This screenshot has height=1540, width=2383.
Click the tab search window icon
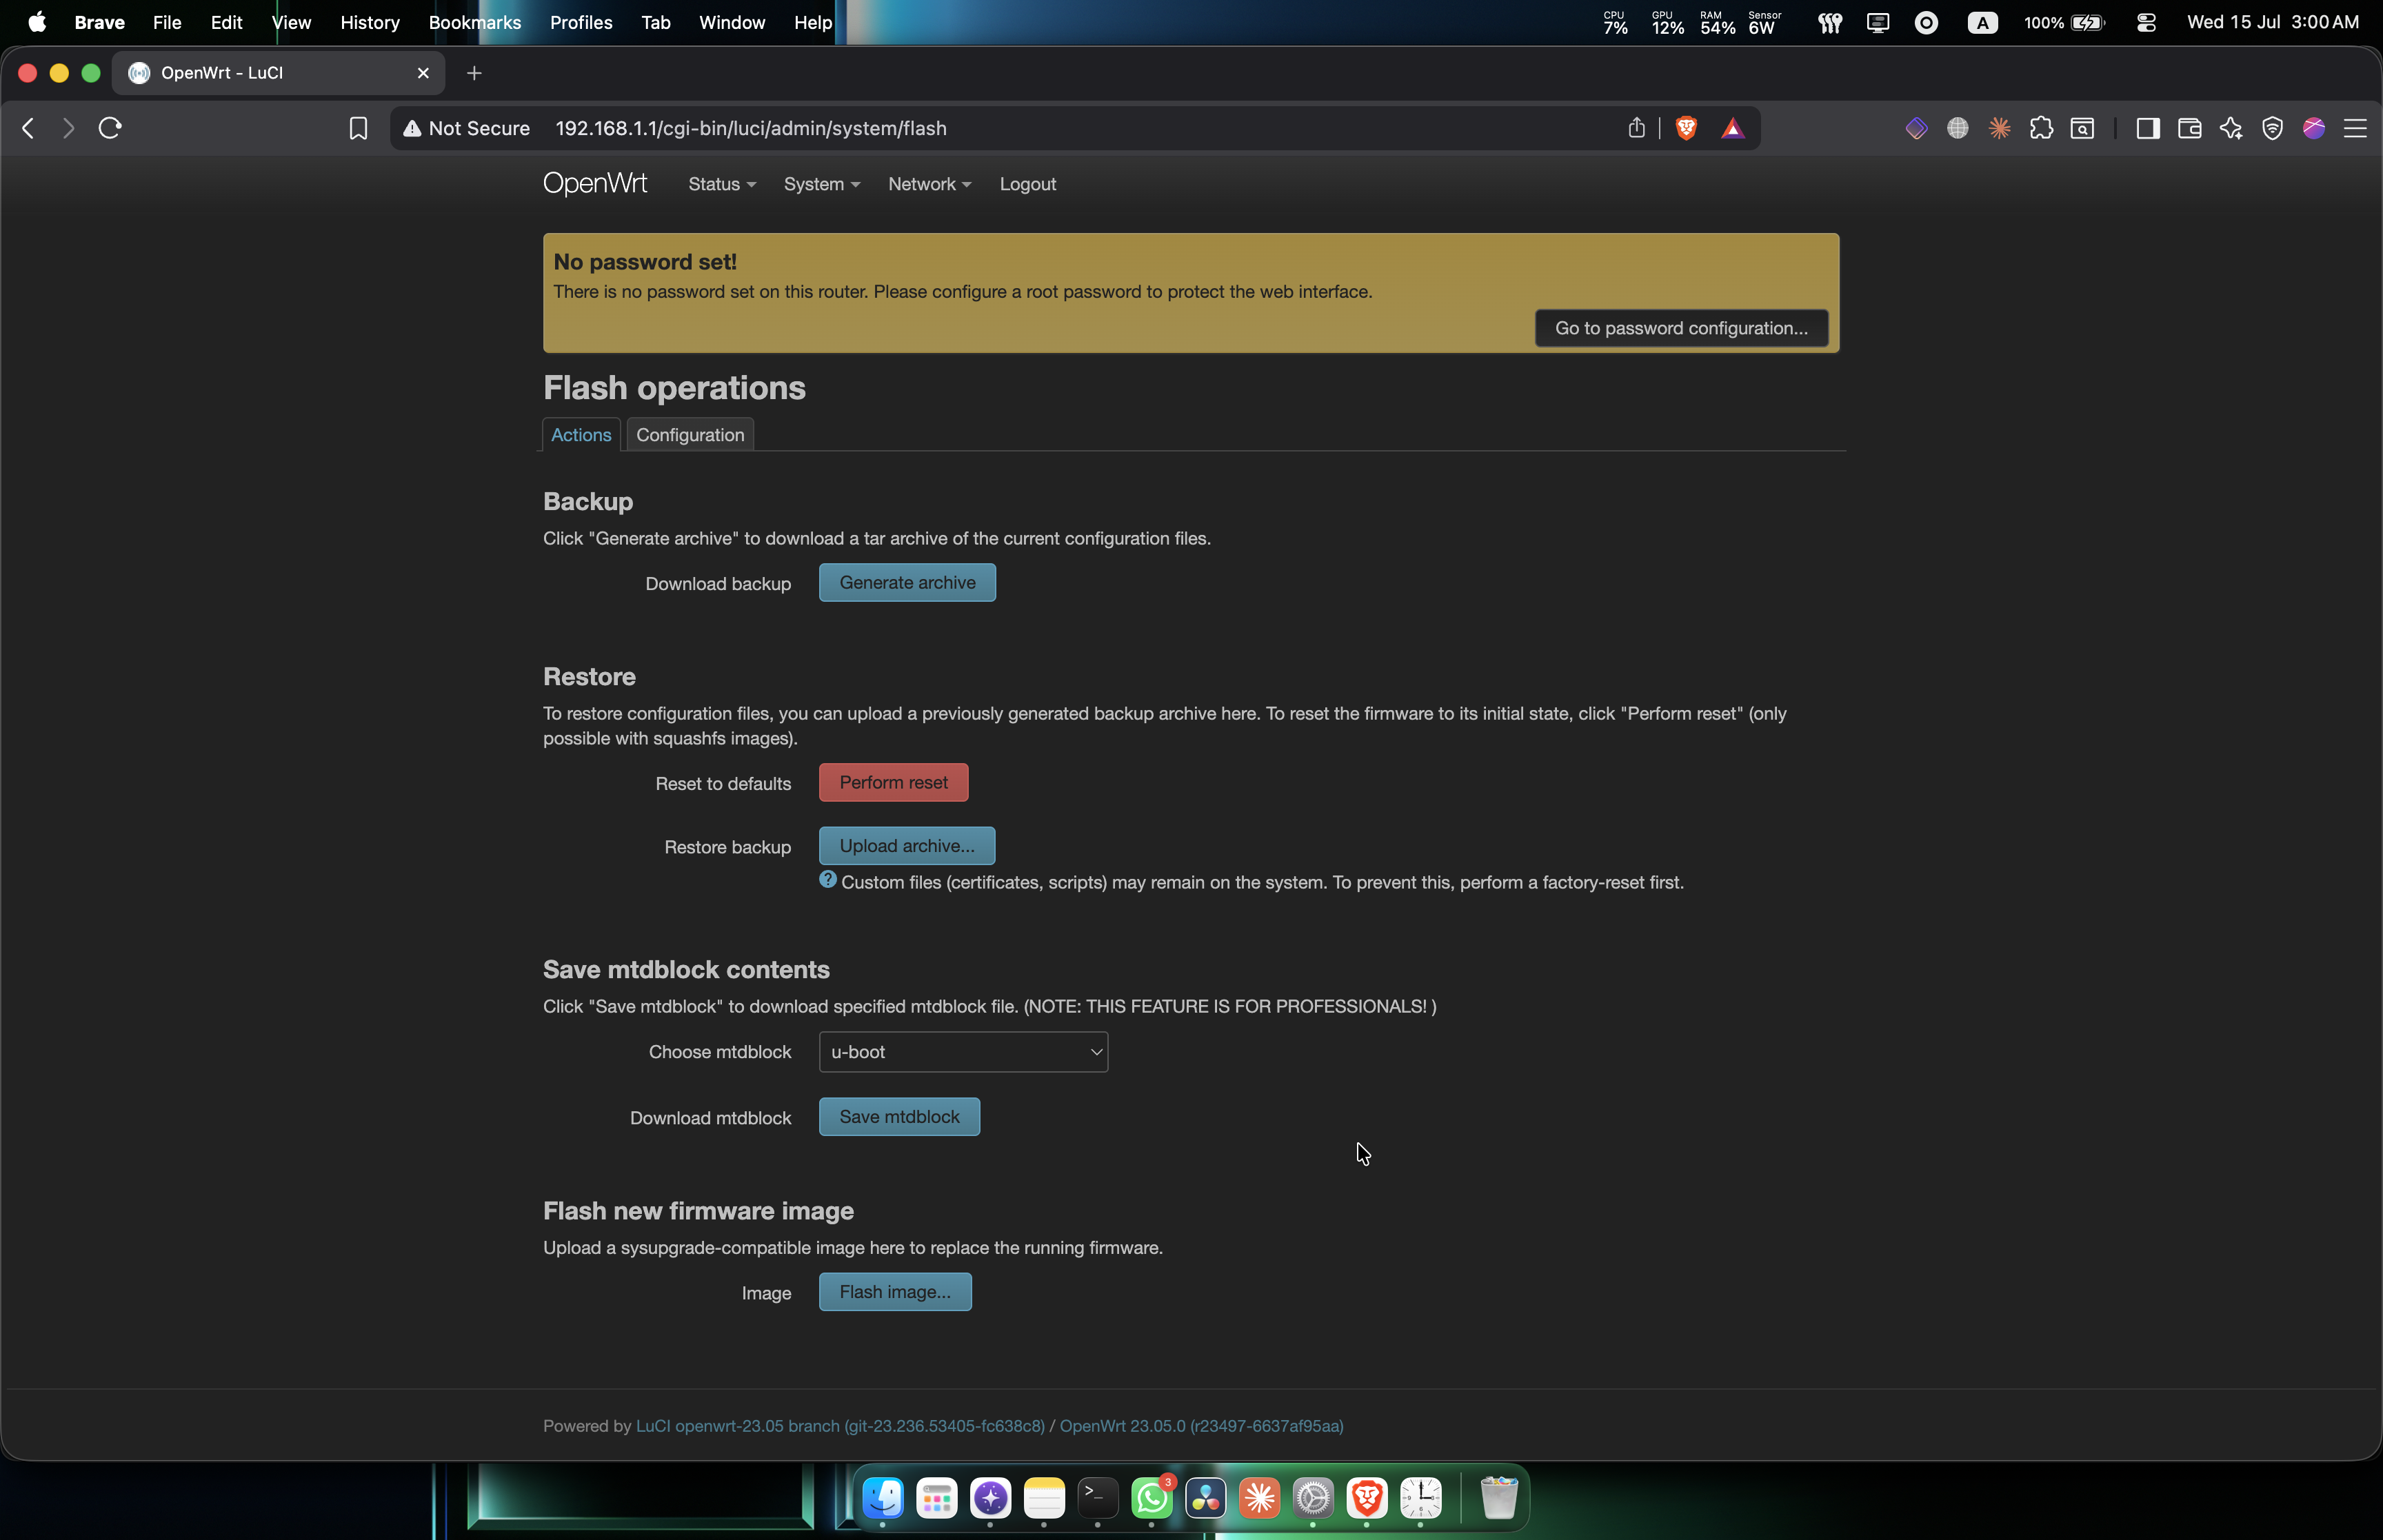pos(2082,128)
